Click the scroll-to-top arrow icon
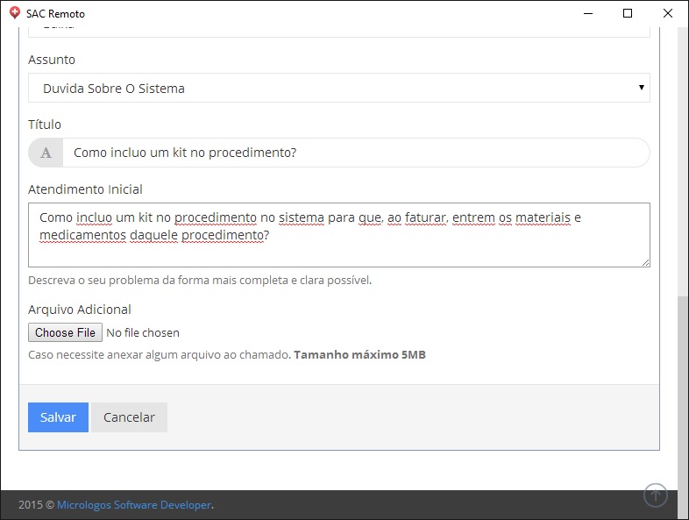The width and height of the screenshot is (689, 520). [656, 495]
